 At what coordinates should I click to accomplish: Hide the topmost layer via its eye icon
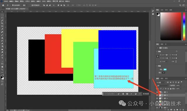[x=157, y=92]
